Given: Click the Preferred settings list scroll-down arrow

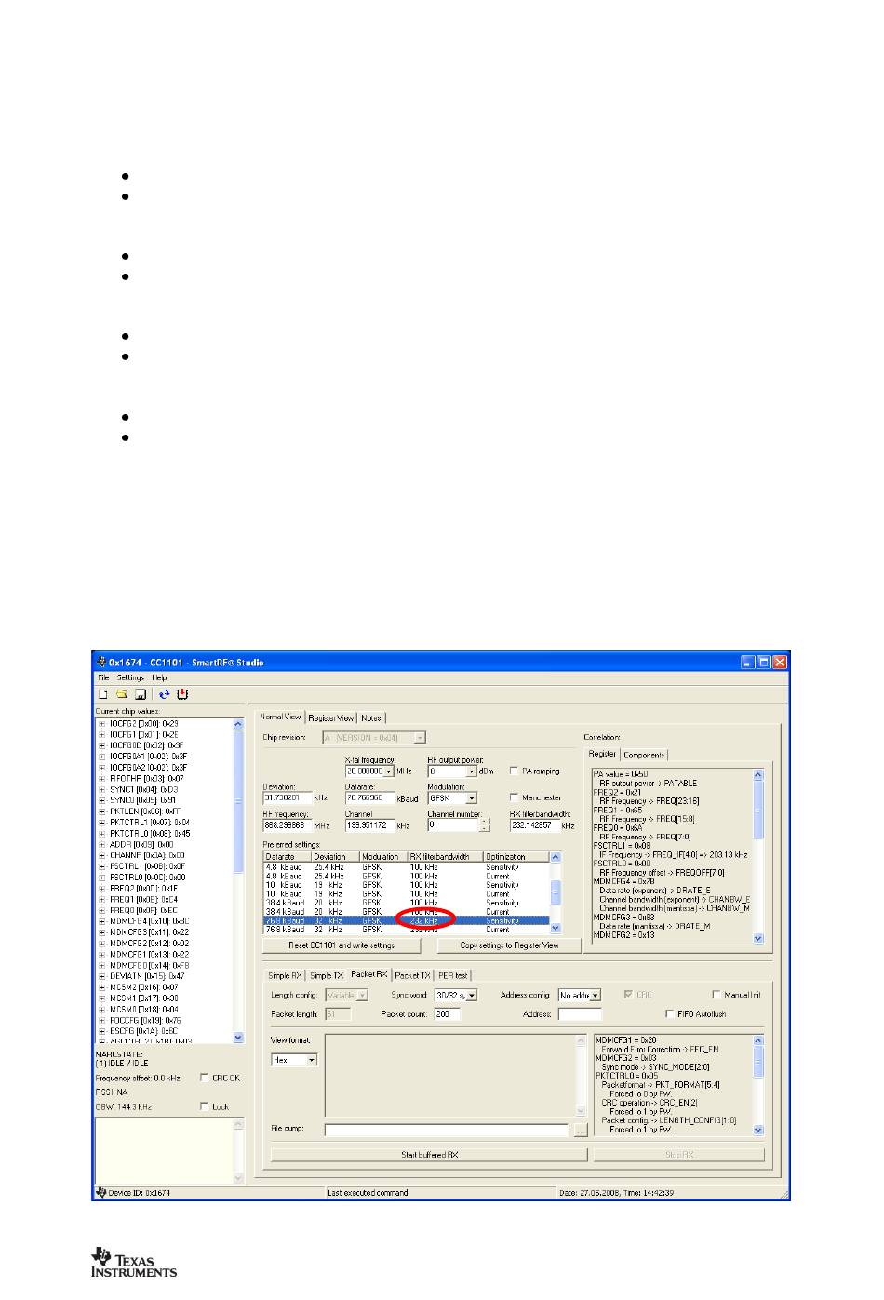Looking at the screenshot, I should tap(556, 929).
